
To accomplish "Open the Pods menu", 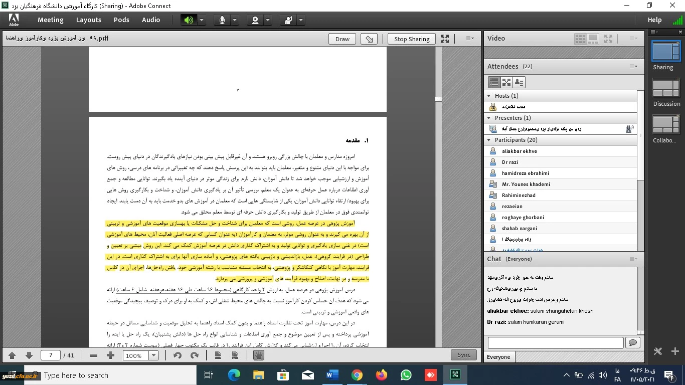I will point(121,20).
